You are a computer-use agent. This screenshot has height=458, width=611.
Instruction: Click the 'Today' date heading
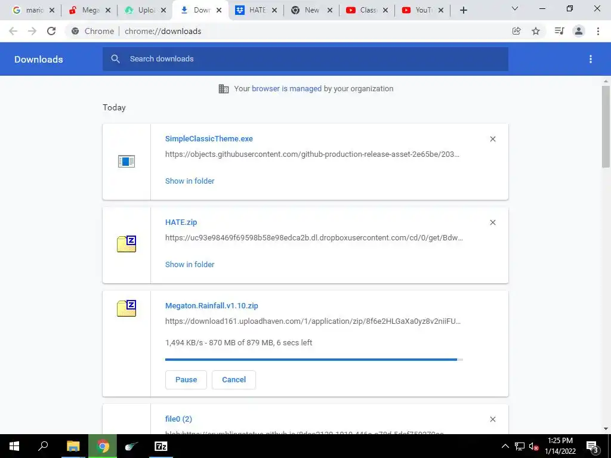click(114, 107)
